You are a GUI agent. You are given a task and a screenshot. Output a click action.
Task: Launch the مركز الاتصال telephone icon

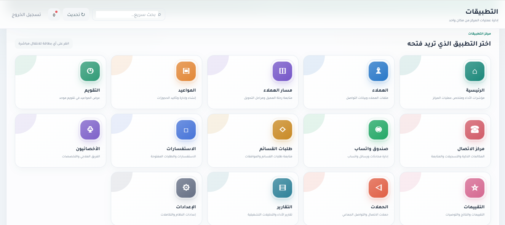[x=475, y=130]
